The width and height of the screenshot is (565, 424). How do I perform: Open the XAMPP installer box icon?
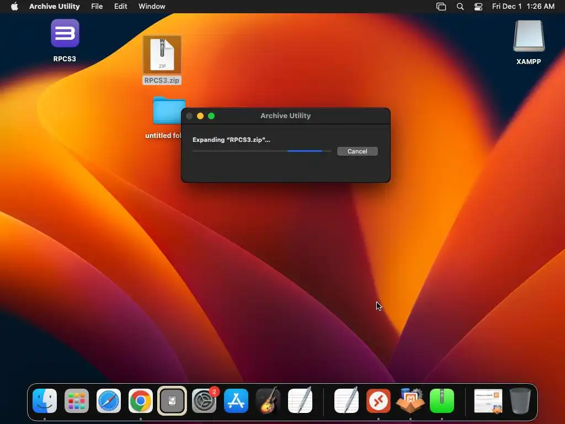click(x=410, y=401)
